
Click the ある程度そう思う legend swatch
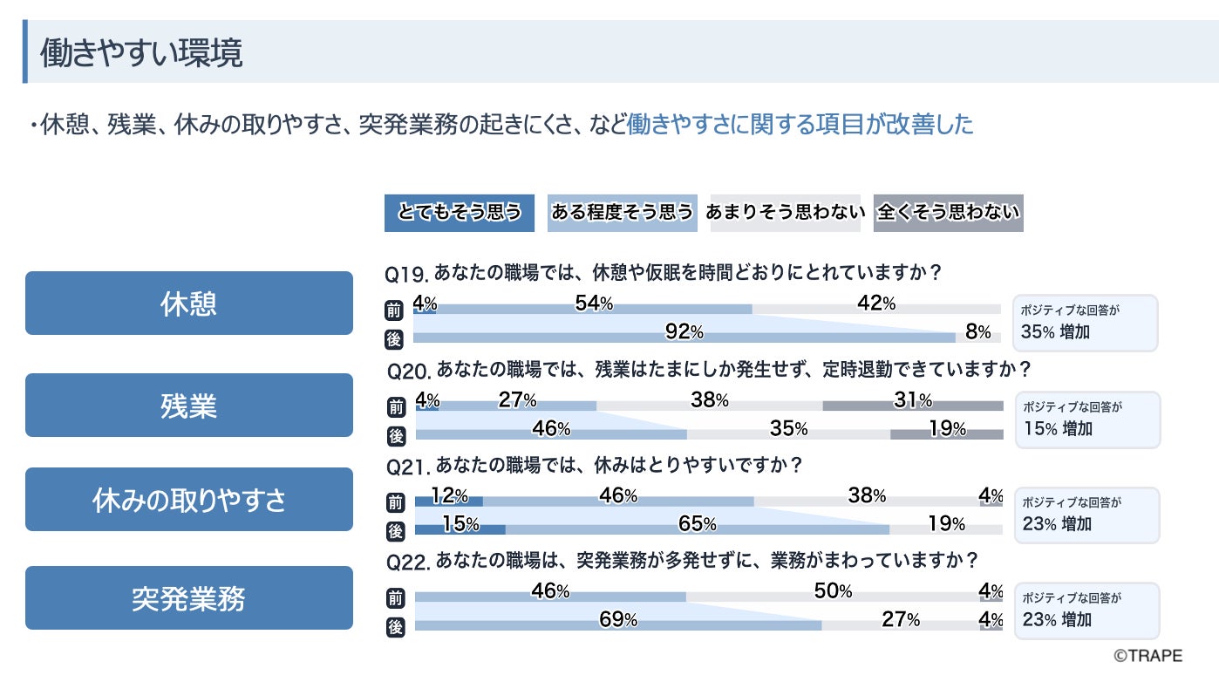(x=623, y=212)
